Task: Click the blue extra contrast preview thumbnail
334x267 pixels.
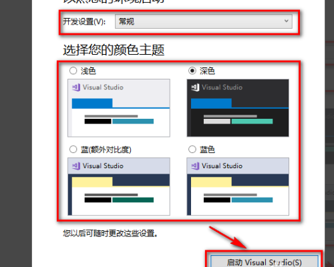Action: click(x=119, y=186)
